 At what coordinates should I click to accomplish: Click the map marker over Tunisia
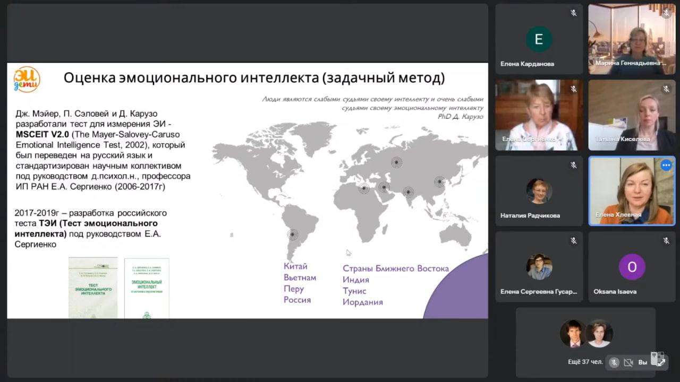tap(364, 188)
